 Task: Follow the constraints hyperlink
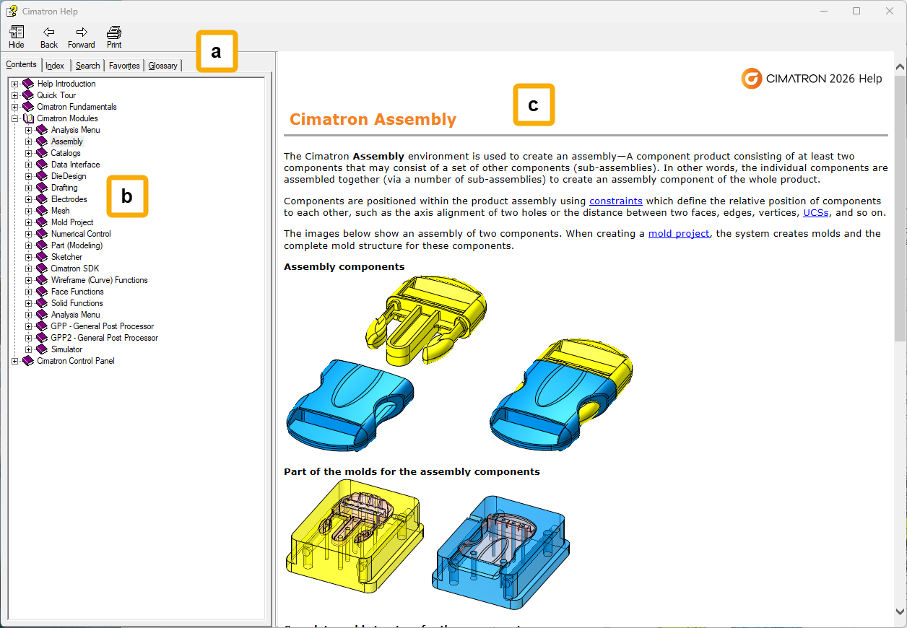click(x=615, y=201)
